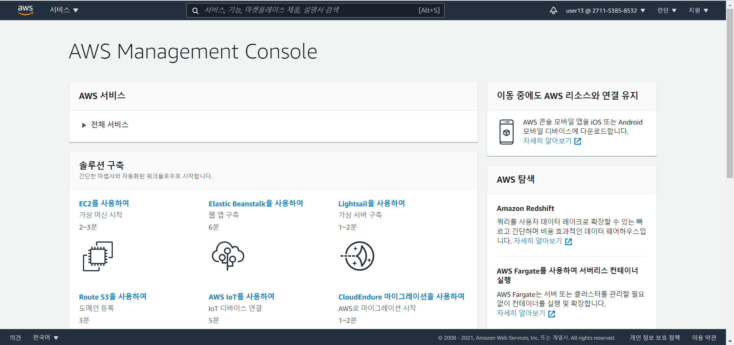
Task: Click the 솔루션 구축 heading
Action: (x=101, y=165)
